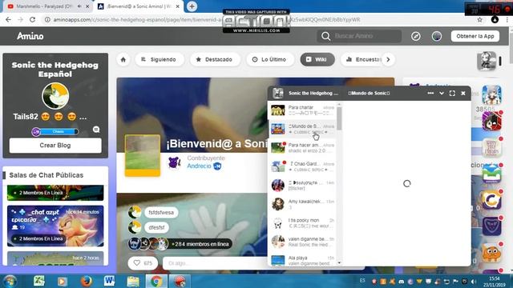Open 'Para hacer am...' chat

pyautogui.click(x=301, y=147)
